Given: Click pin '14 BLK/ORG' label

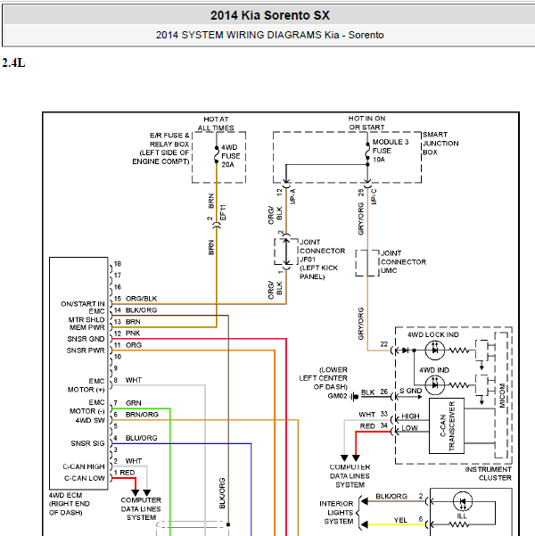Looking at the screenshot, I should 136,310.
